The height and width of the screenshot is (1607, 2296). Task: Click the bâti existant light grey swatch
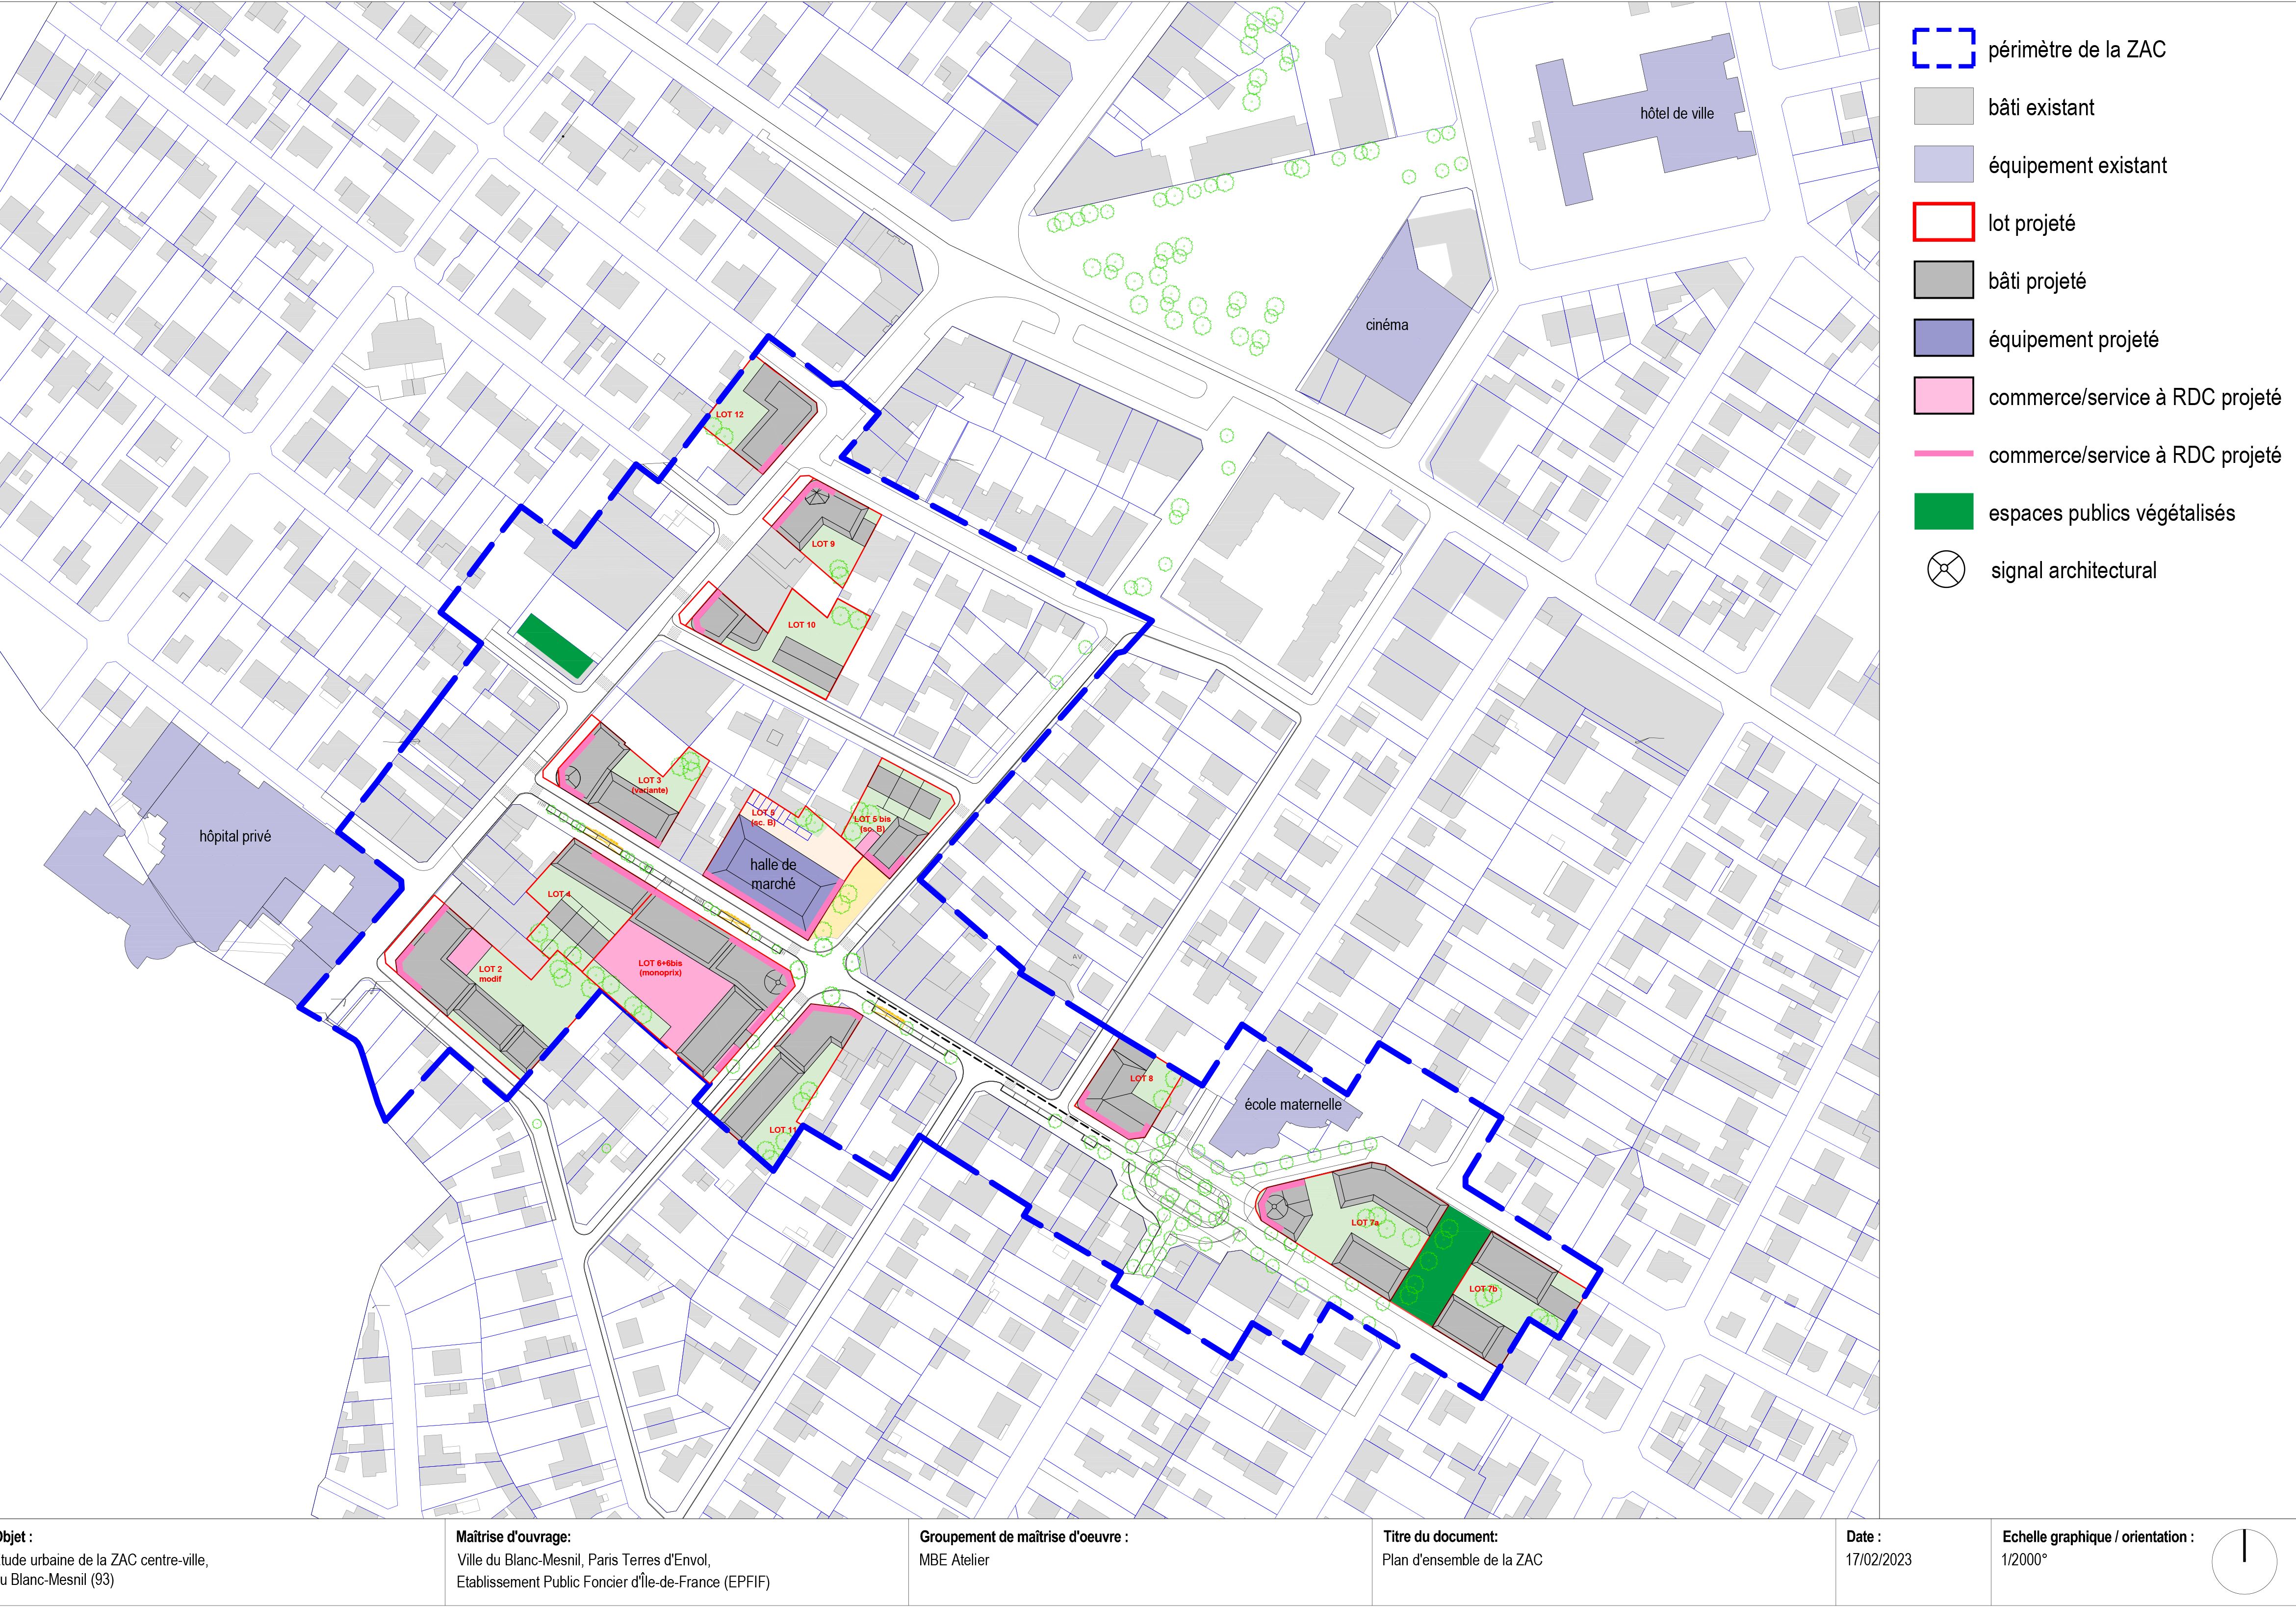click(1943, 106)
